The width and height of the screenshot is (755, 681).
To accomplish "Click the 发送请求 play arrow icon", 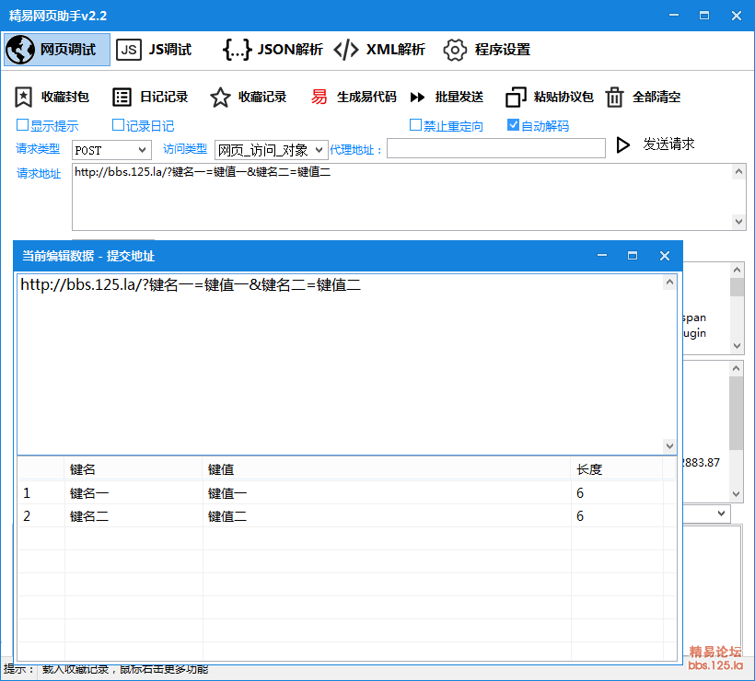I will 623,144.
